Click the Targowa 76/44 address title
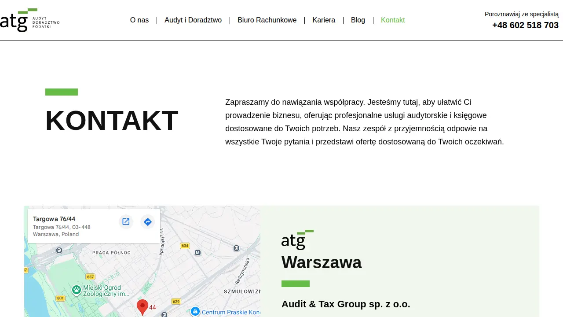The width and height of the screenshot is (563, 317). (x=54, y=219)
